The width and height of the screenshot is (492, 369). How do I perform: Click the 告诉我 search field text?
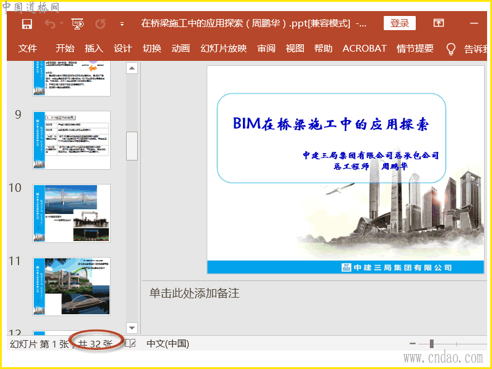point(475,49)
